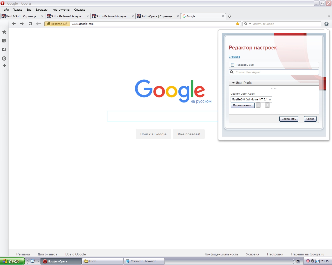
Task: Open the Notes panel in the sidebar
Action: coord(4,41)
